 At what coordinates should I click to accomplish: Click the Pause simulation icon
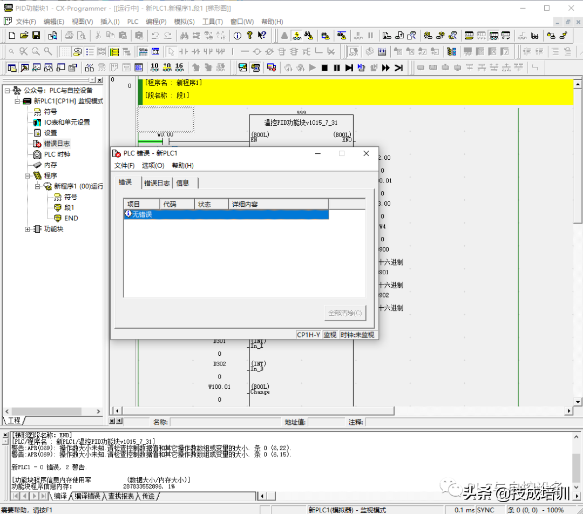coord(337,67)
